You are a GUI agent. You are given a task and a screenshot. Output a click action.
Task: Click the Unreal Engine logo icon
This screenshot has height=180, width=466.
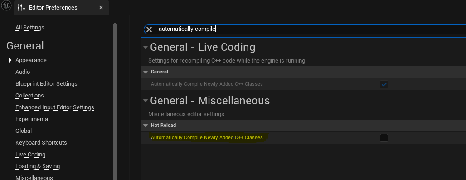[x=6, y=6]
